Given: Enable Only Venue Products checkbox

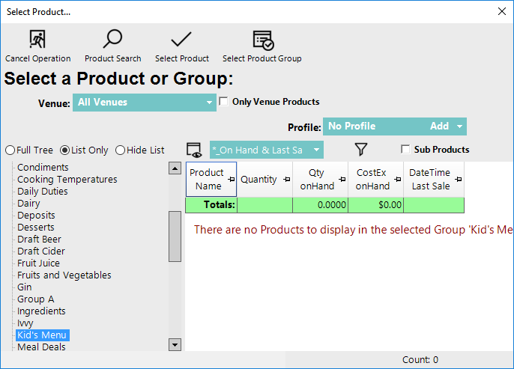Looking at the screenshot, I should point(224,102).
